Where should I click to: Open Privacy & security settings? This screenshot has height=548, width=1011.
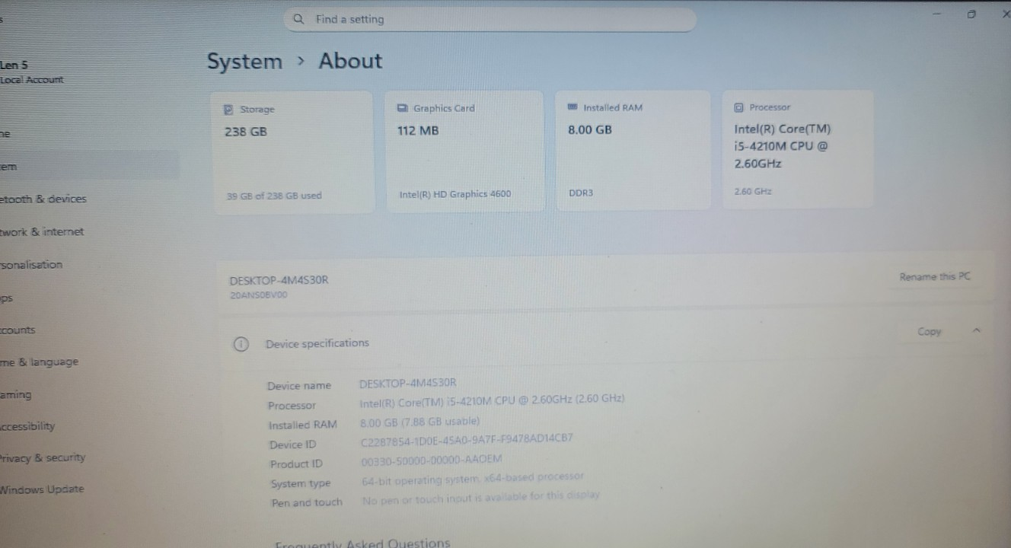(x=43, y=458)
